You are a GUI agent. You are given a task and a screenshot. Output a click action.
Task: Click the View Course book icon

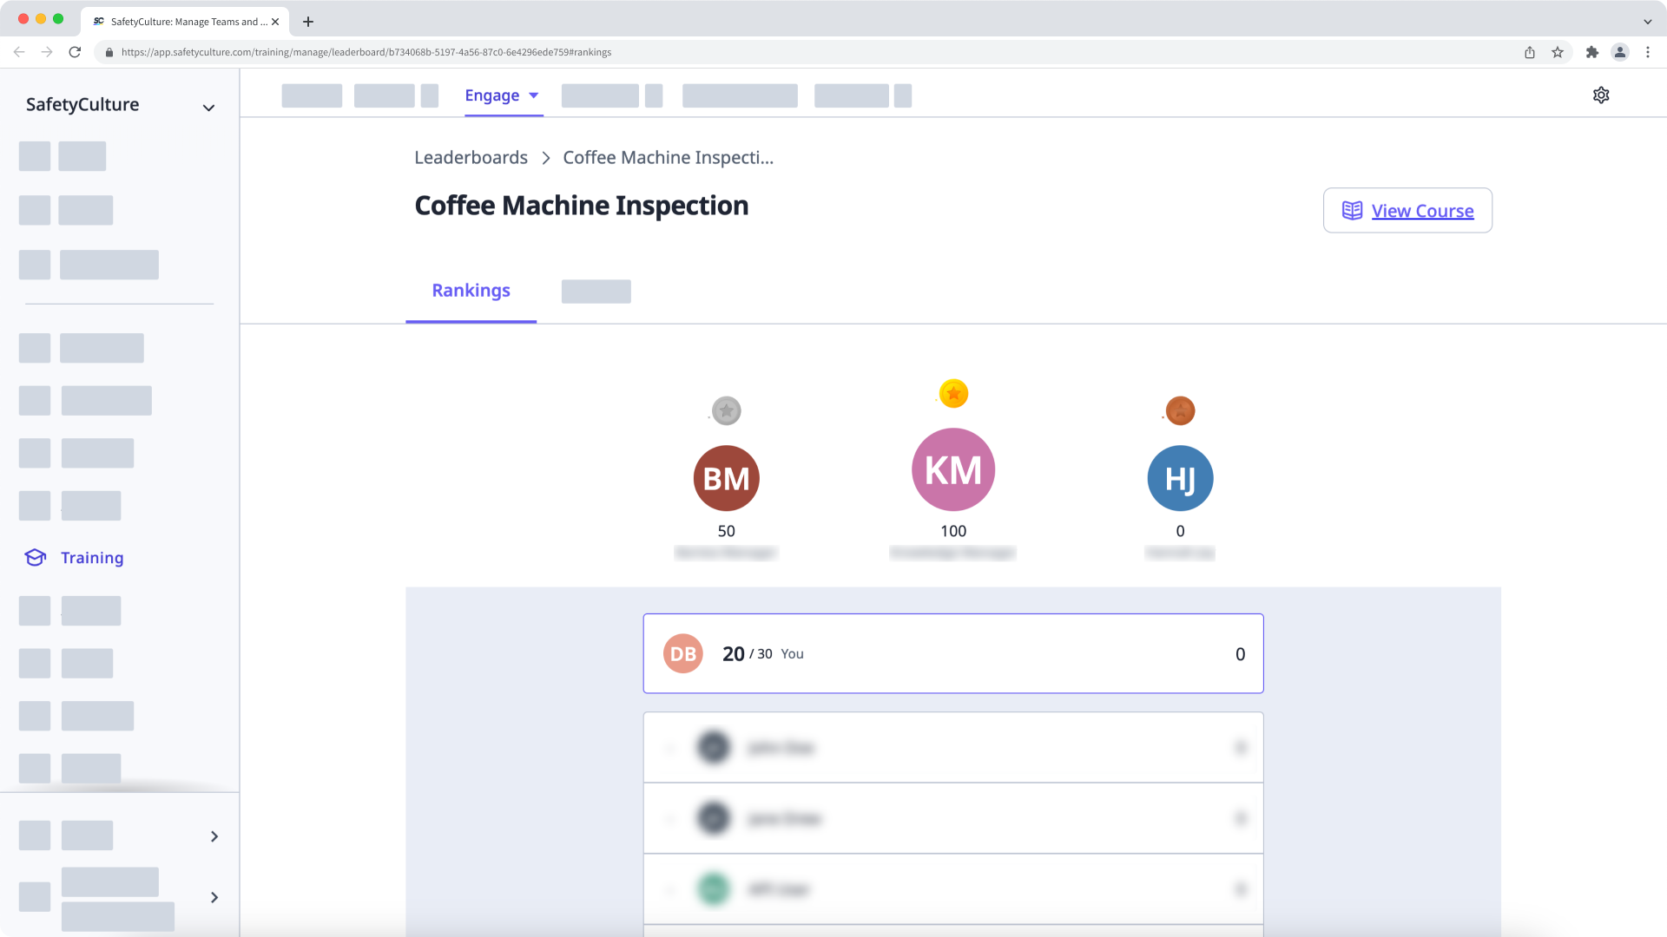(x=1352, y=211)
